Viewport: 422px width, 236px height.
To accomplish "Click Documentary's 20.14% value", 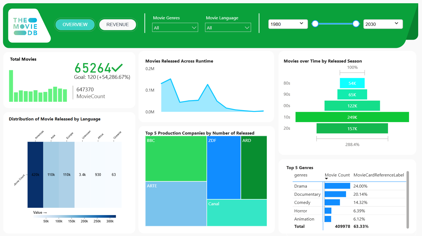I will pyautogui.click(x=360, y=194).
